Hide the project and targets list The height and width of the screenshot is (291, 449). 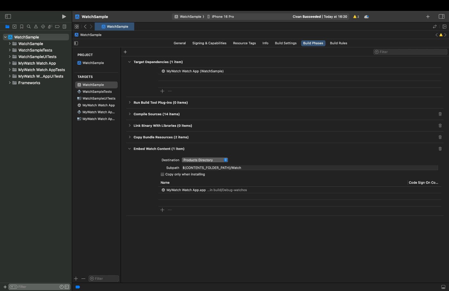(x=76, y=43)
